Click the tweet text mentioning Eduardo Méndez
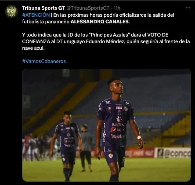Viewport: 195px width, 185px height. [x=106, y=41]
